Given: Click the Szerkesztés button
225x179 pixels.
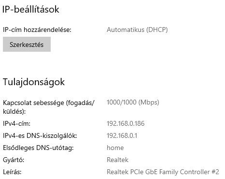Looking at the screenshot, I should coord(27,44).
